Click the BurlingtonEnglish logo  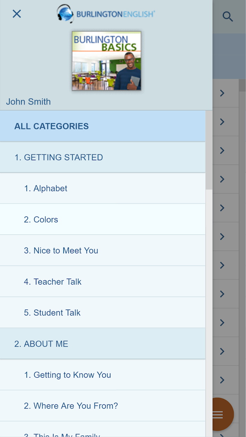click(106, 14)
